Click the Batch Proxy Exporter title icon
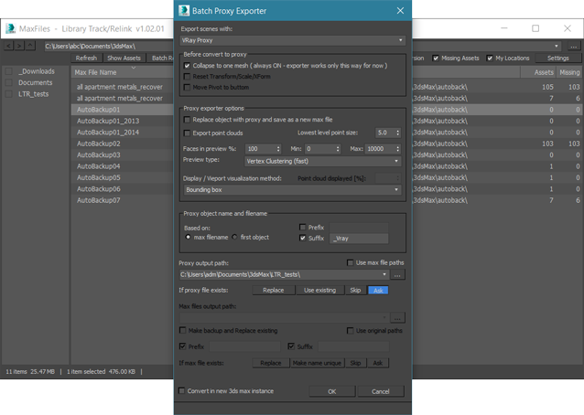The image size is (584, 415). [x=185, y=11]
